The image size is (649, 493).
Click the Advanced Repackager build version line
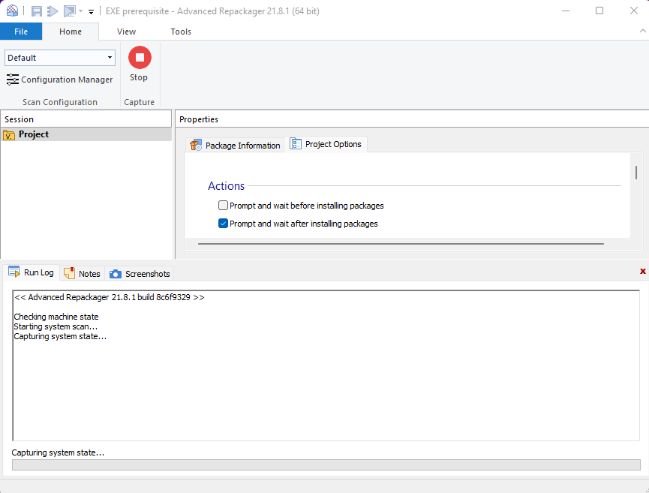click(110, 297)
